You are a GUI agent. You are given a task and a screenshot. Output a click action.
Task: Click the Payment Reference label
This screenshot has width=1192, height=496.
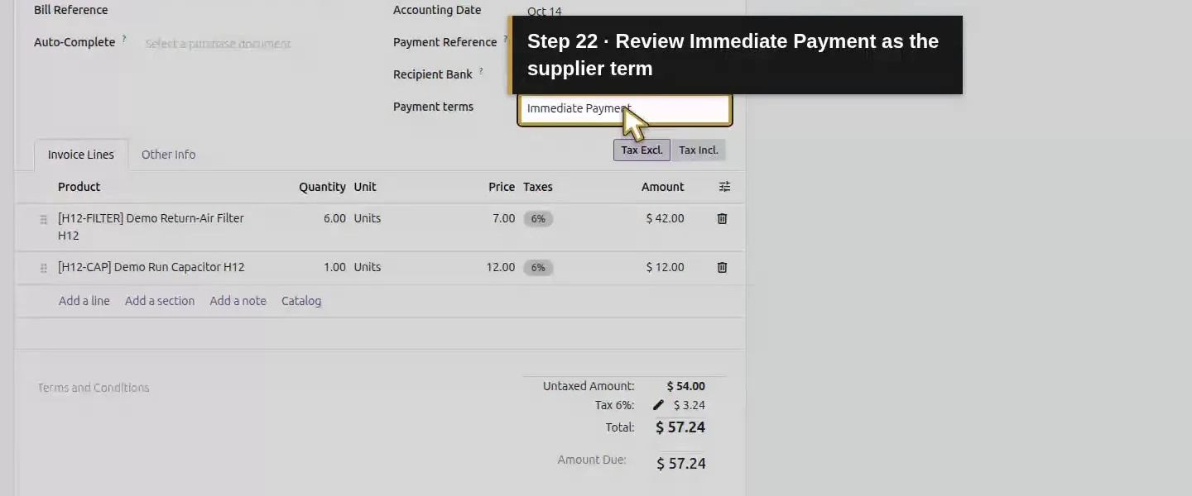pos(445,42)
